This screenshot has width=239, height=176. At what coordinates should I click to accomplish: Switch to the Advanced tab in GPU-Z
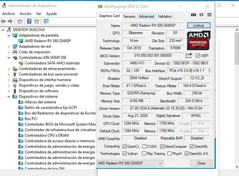click(x=146, y=16)
